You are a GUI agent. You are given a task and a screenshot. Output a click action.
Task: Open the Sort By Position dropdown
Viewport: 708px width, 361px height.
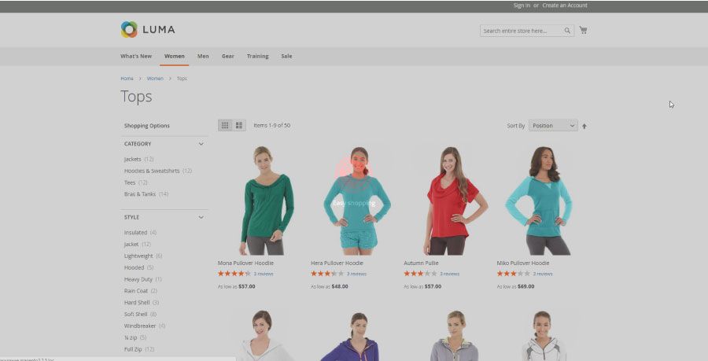[553, 126]
